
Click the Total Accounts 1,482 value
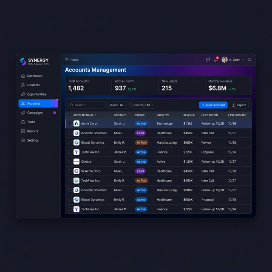click(x=76, y=88)
